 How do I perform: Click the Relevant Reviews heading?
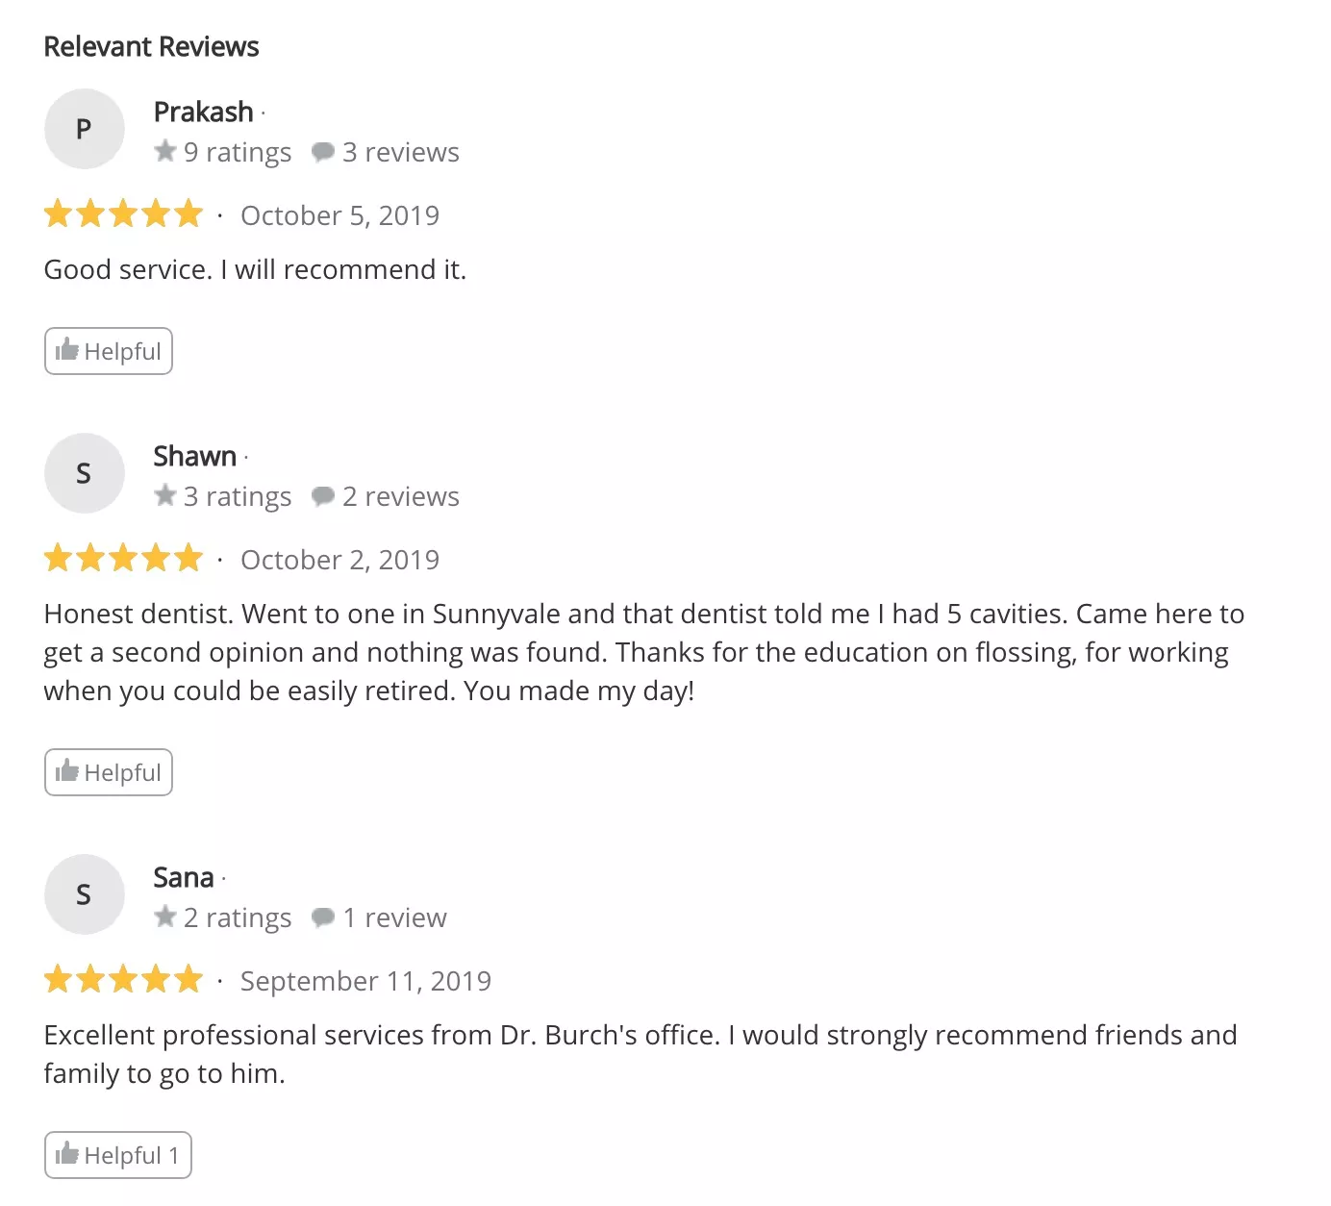[x=152, y=46]
